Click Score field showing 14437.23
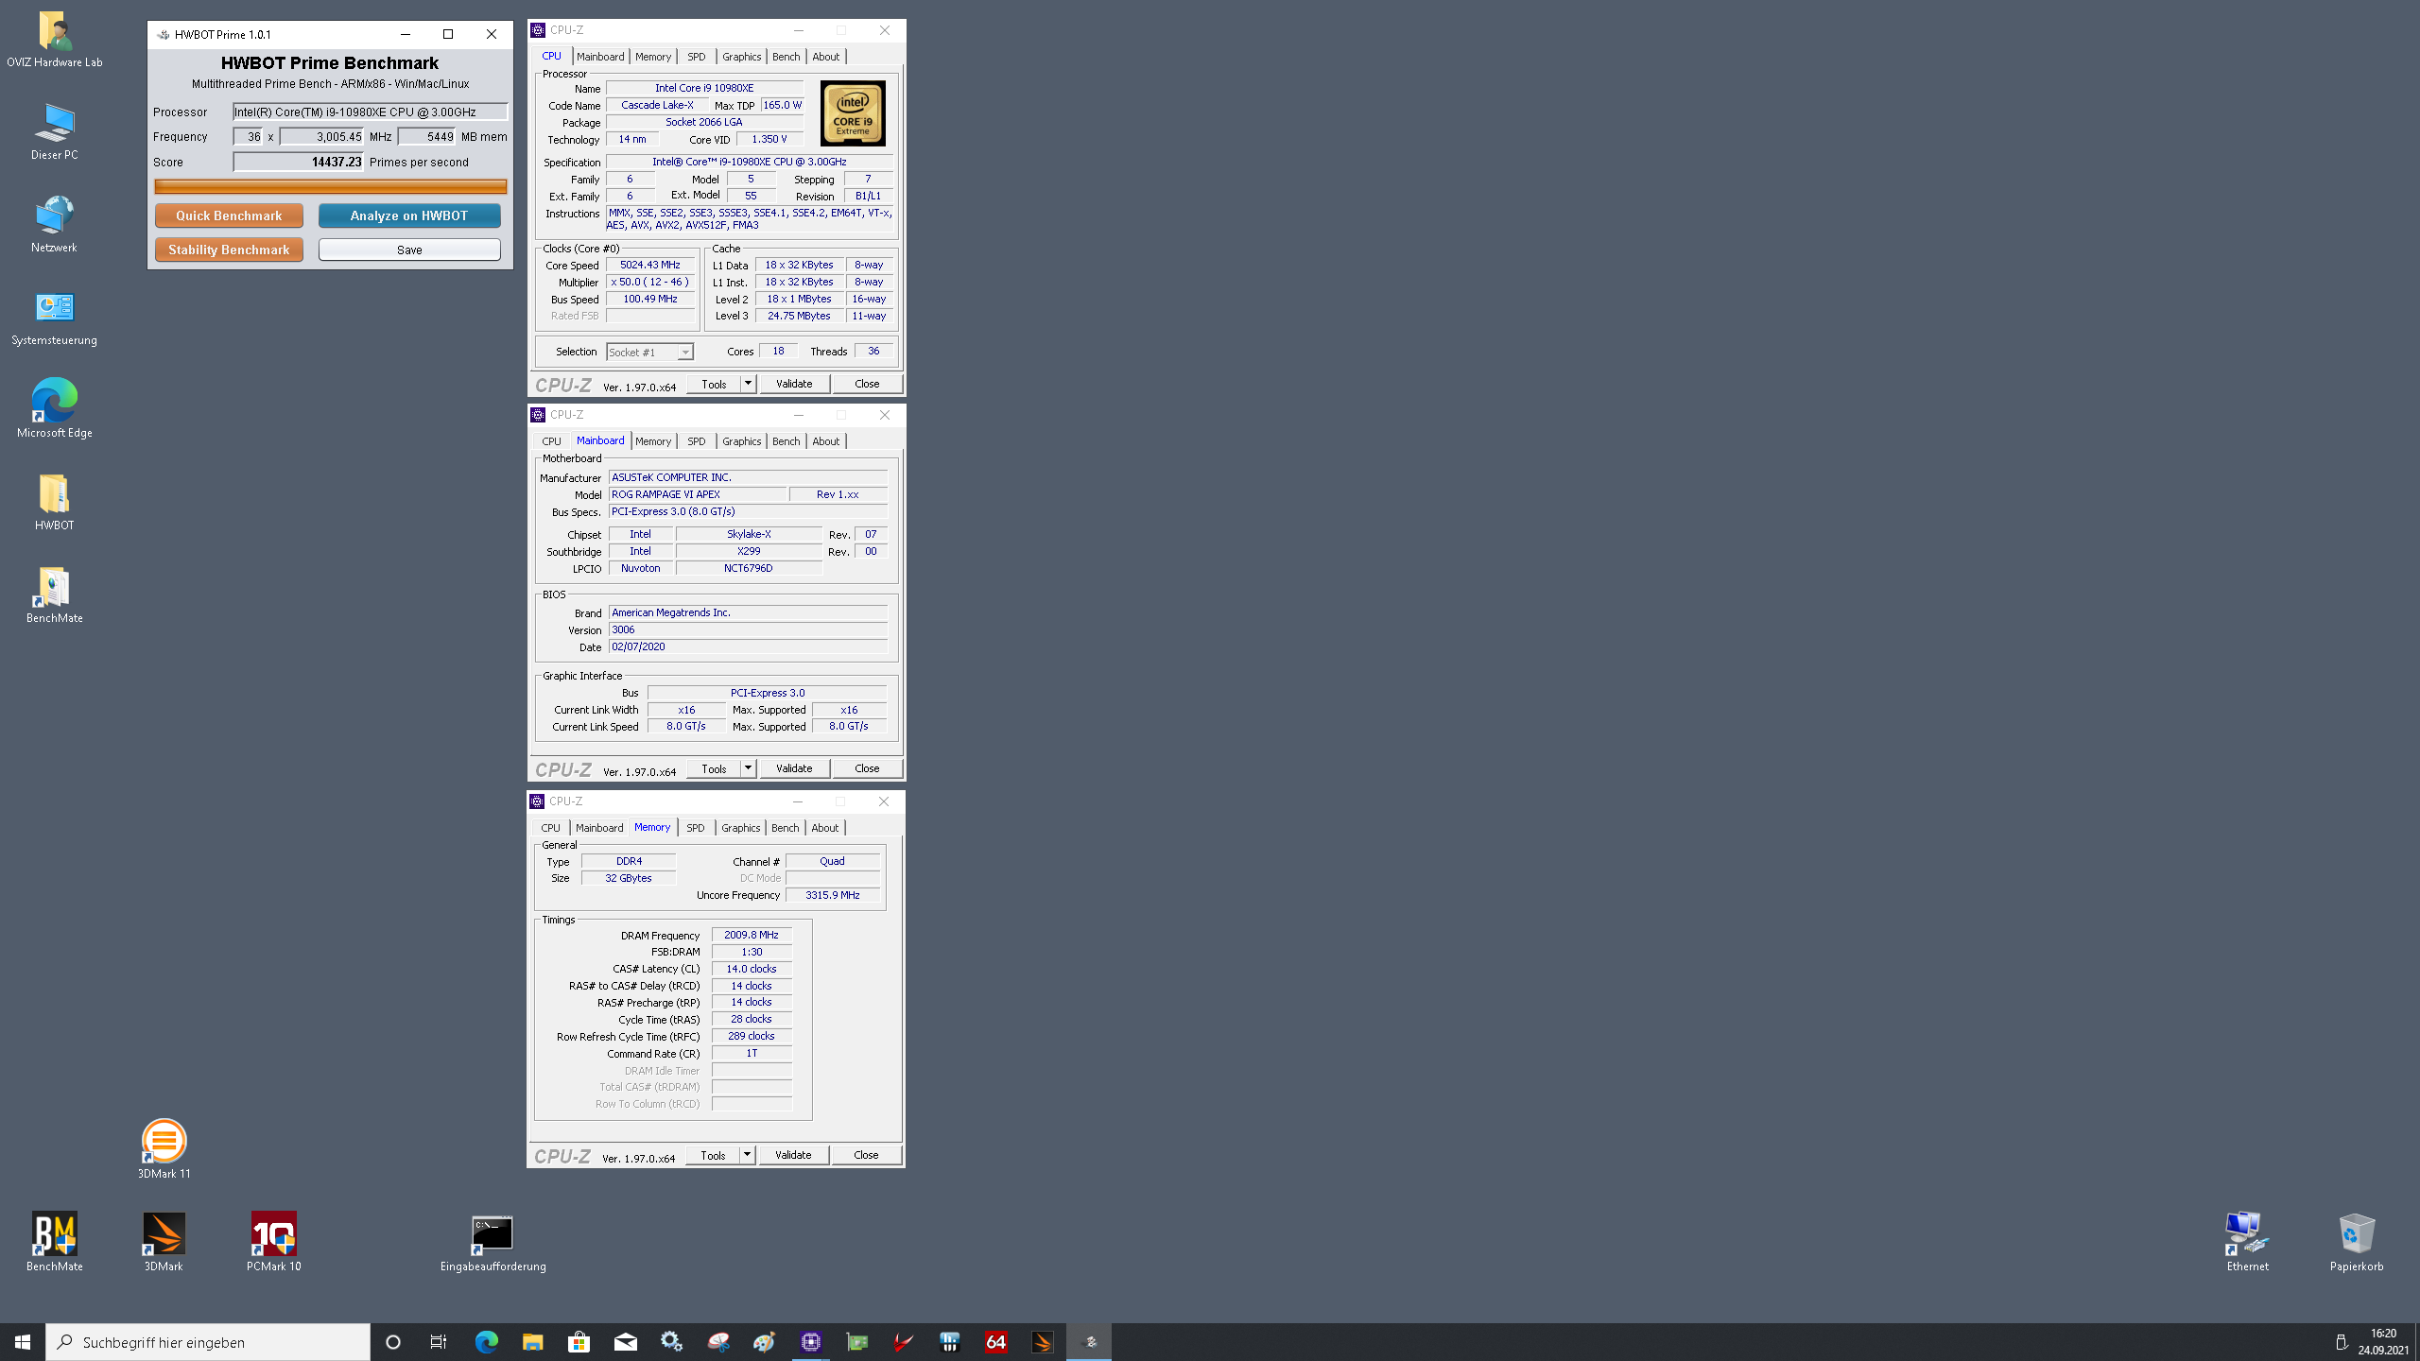2420x1361 pixels. [299, 162]
